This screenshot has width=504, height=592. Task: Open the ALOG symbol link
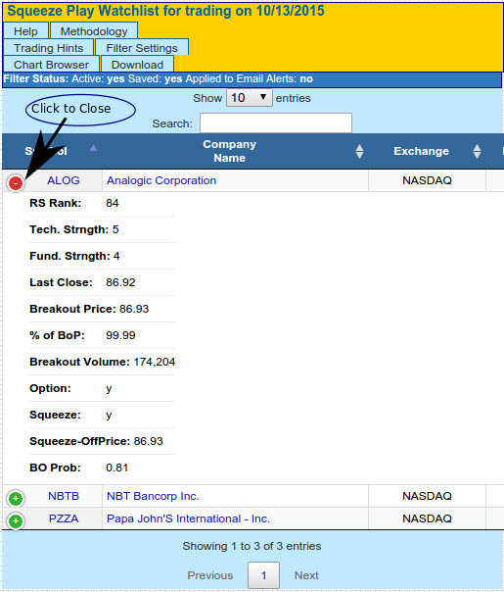(x=64, y=180)
